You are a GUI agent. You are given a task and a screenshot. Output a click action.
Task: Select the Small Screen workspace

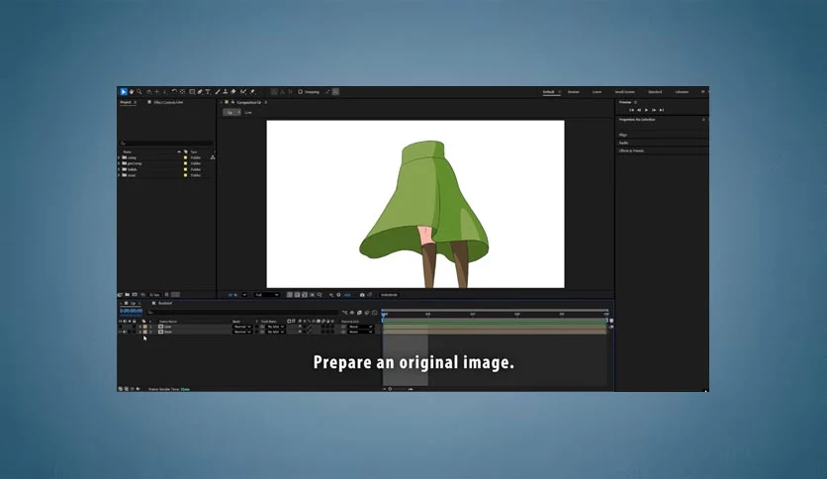click(624, 92)
